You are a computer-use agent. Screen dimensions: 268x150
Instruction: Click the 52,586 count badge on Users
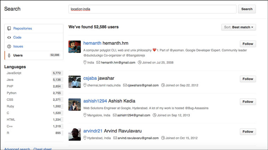pyautogui.click(x=55, y=55)
